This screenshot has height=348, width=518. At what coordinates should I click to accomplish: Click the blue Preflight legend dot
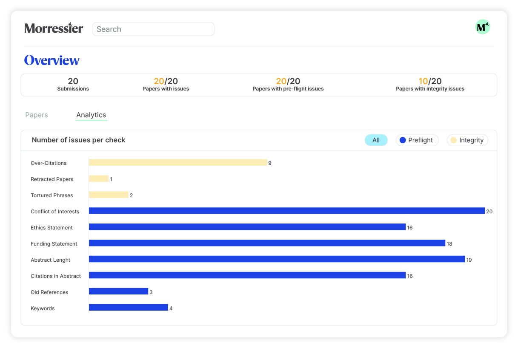click(x=403, y=140)
